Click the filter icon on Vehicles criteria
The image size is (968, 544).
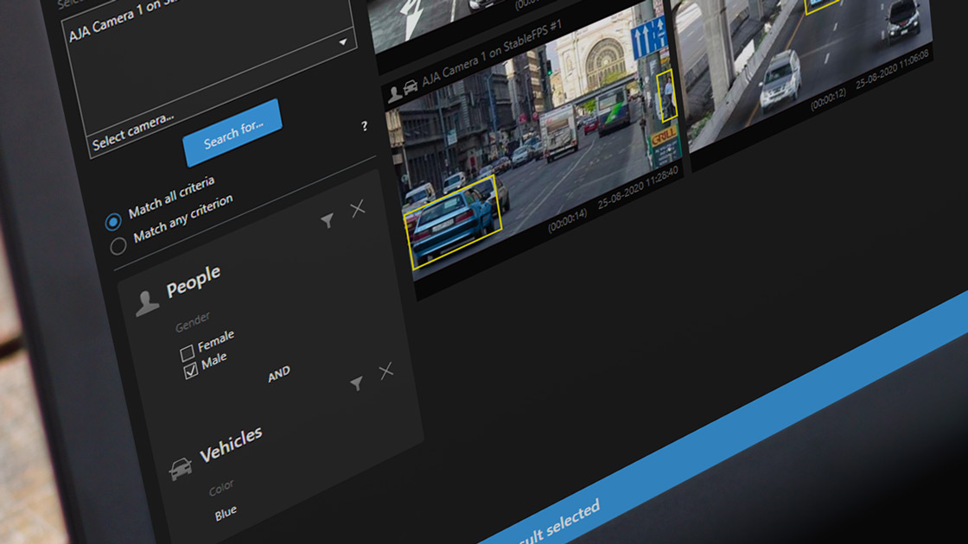pyautogui.click(x=356, y=383)
